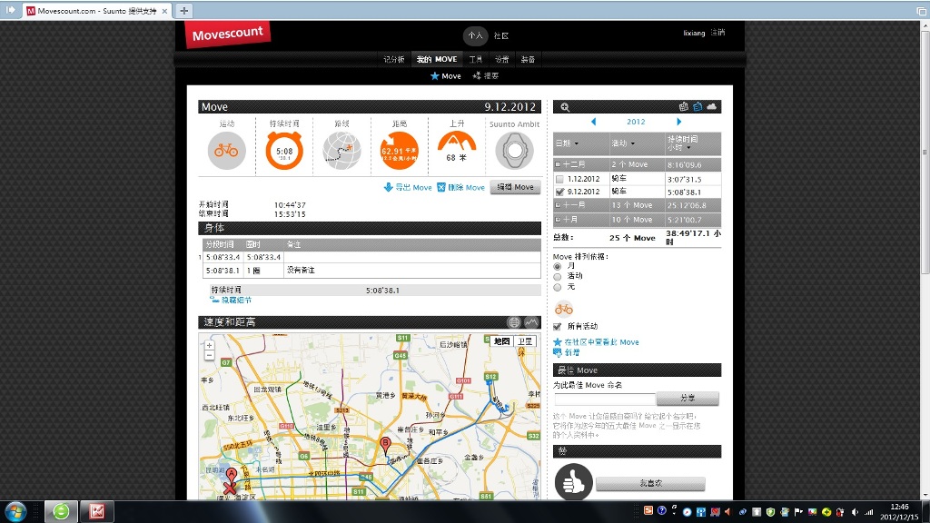The height and width of the screenshot is (523, 930).
Task: Switch to graph view icon
Action: click(531, 322)
